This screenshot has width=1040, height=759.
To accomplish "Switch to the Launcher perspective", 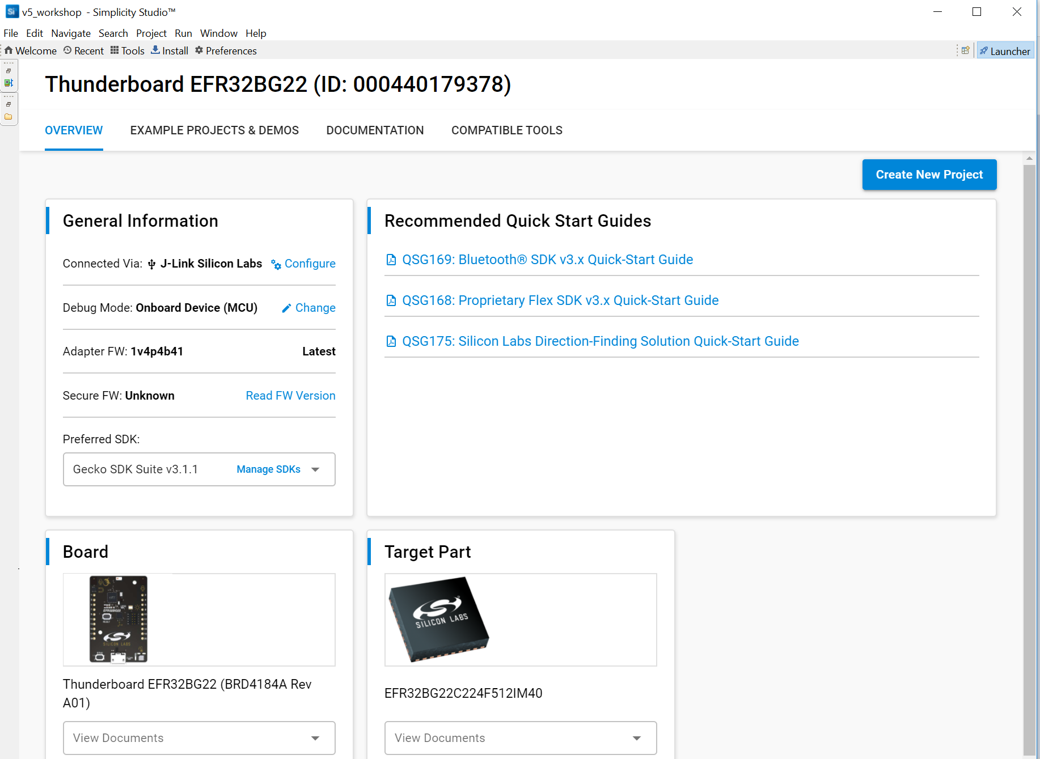I will click(x=1005, y=51).
